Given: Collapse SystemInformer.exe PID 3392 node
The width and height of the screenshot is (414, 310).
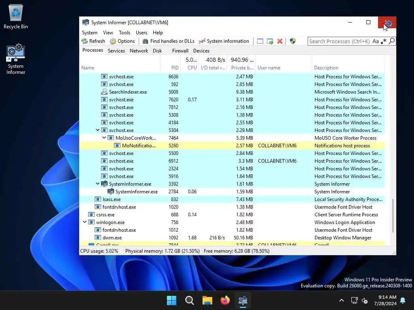Looking at the screenshot, I should (97, 184).
